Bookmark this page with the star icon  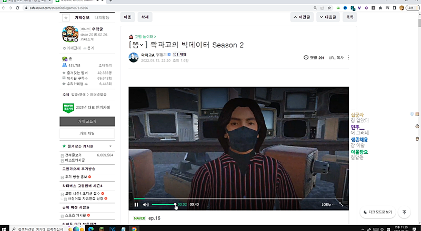tap(329, 8)
